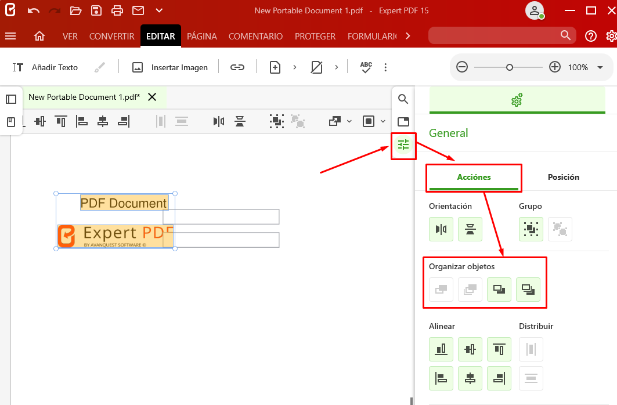Click disabled ungroup icon in Grupo section
The height and width of the screenshot is (405, 617).
click(x=560, y=229)
